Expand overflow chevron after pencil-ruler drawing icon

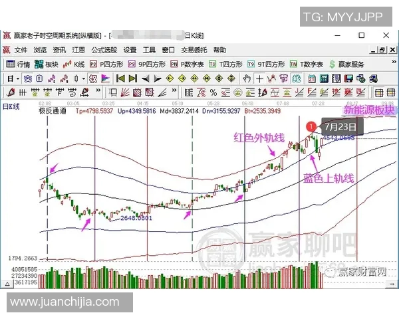[98, 90]
